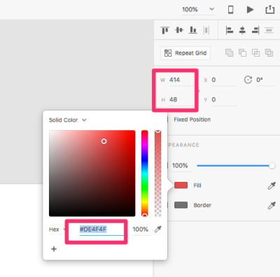
Task: Click the rotation angle field 0°
Action: coord(265,80)
